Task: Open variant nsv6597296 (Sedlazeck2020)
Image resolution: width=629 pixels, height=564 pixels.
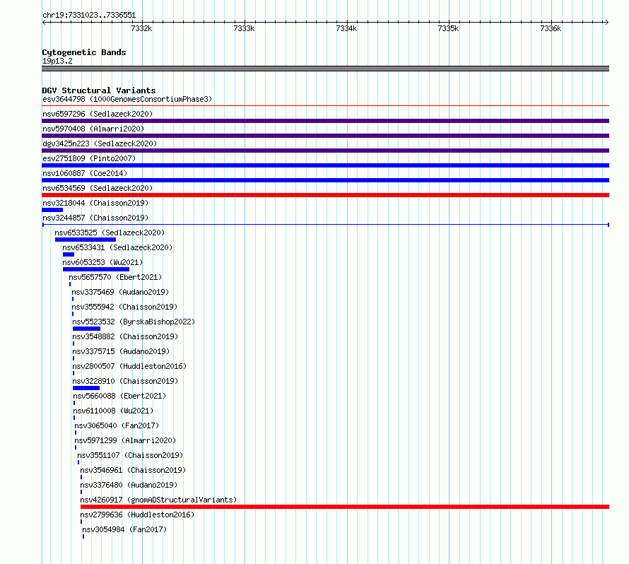Action: (x=98, y=114)
